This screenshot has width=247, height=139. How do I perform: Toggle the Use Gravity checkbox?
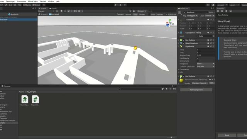tap(198, 58)
